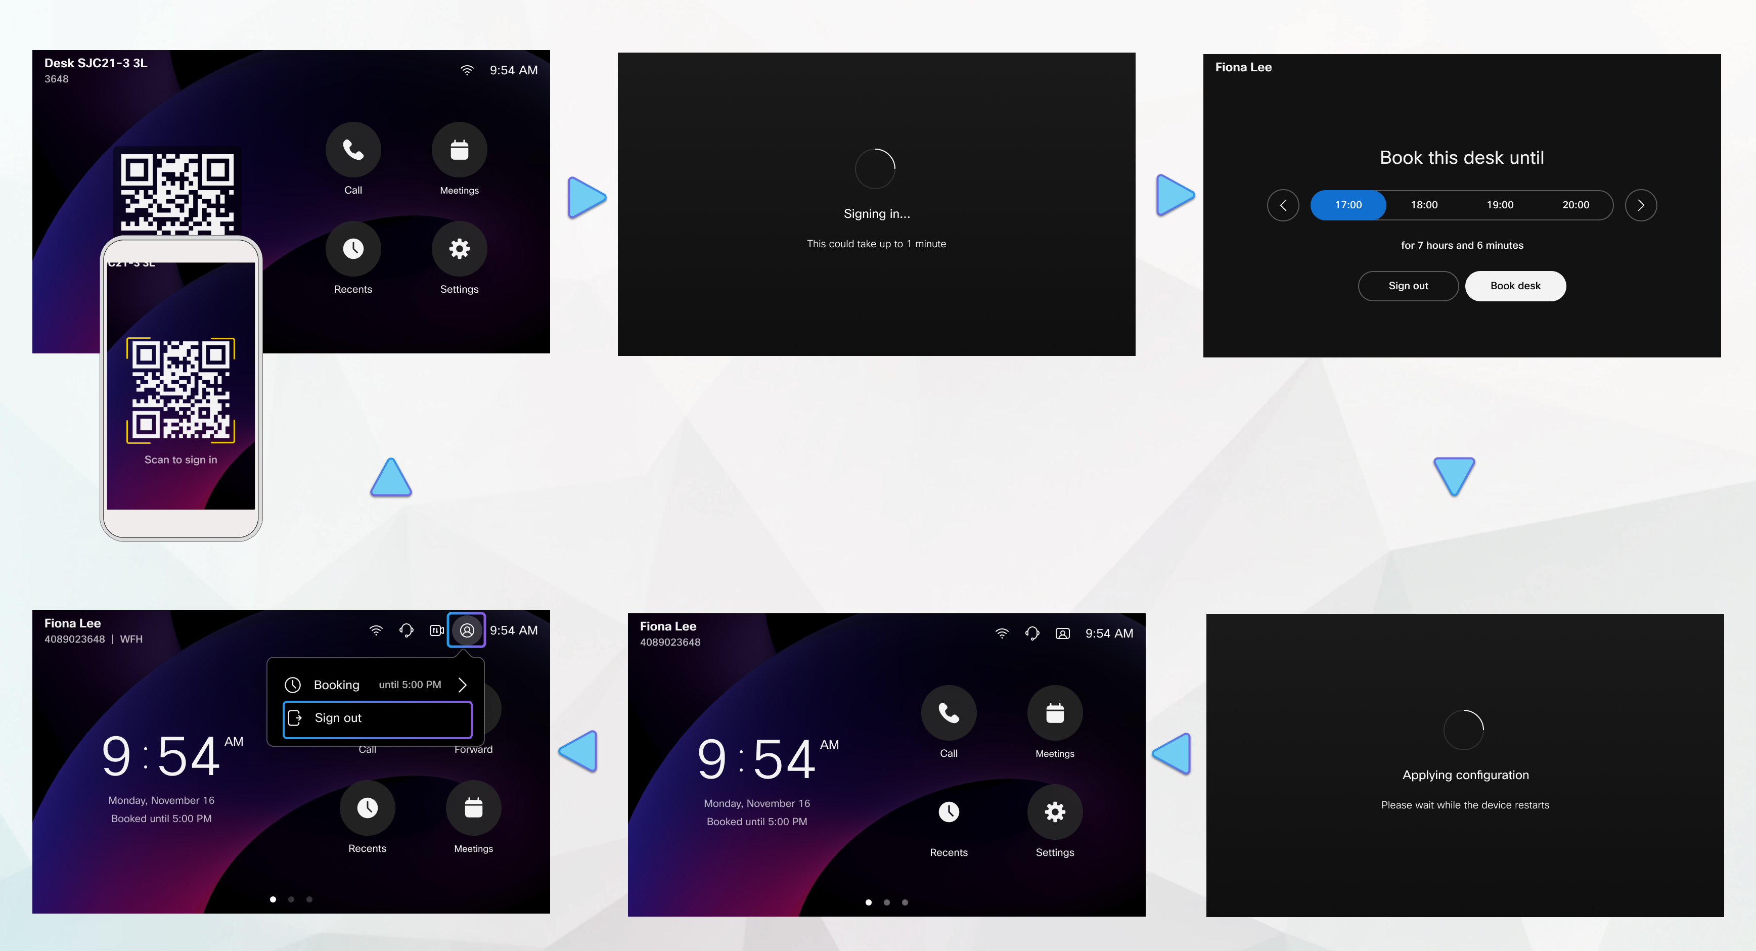Click Book desk button to confirm booking
1756x951 pixels.
pyautogui.click(x=1515, y=286)
